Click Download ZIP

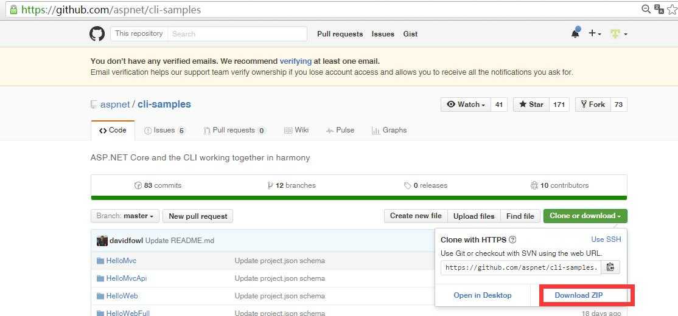[579, 295]
